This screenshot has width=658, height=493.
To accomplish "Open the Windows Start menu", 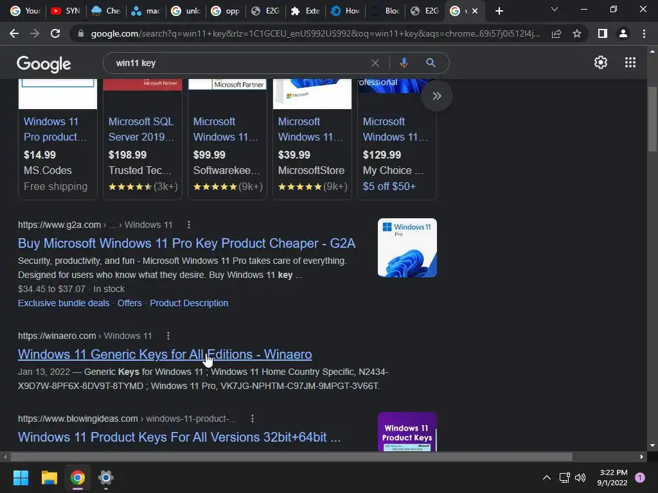I will coord(21,478).
